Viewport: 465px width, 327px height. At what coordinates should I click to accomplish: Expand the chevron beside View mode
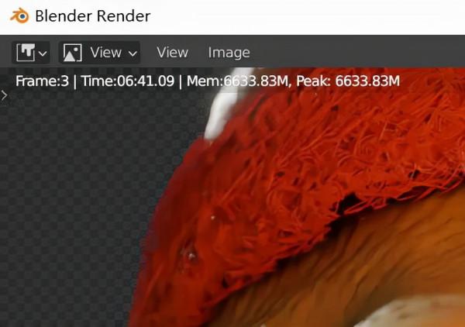tap(133, 53)
